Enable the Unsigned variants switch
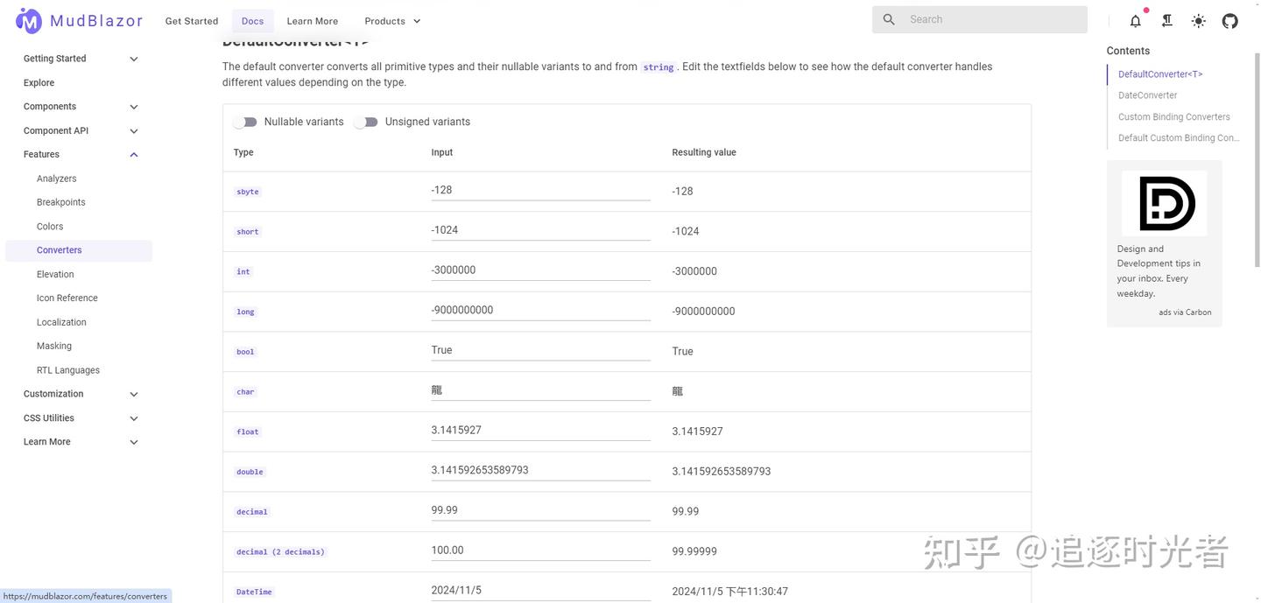Viewport: 1261px width, 603px height. (366, 122)
